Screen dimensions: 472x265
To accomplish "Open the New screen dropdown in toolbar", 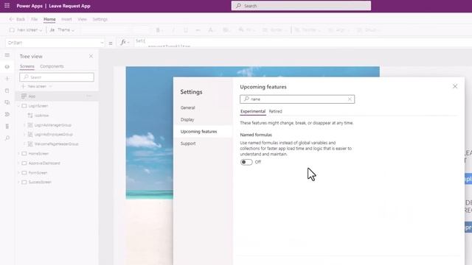I will click(x=26, y=30).
